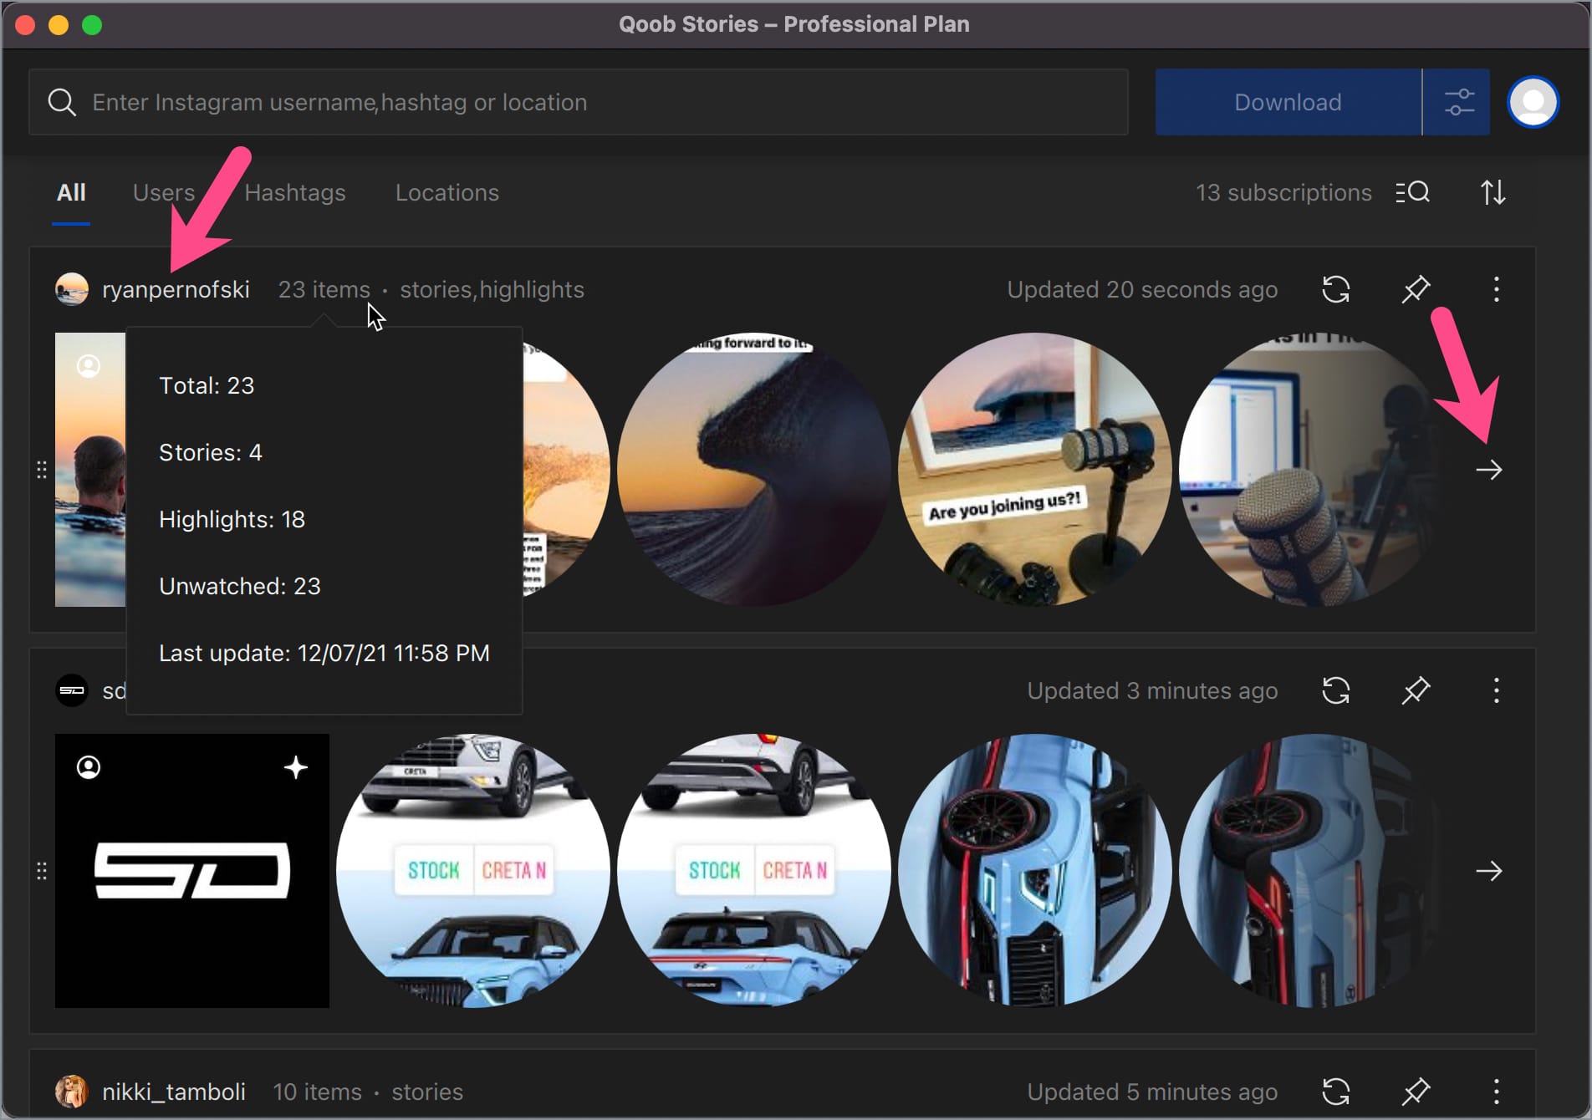Click 'Last update: 12/07/21 11:58 PM' text

coord(324,653)
